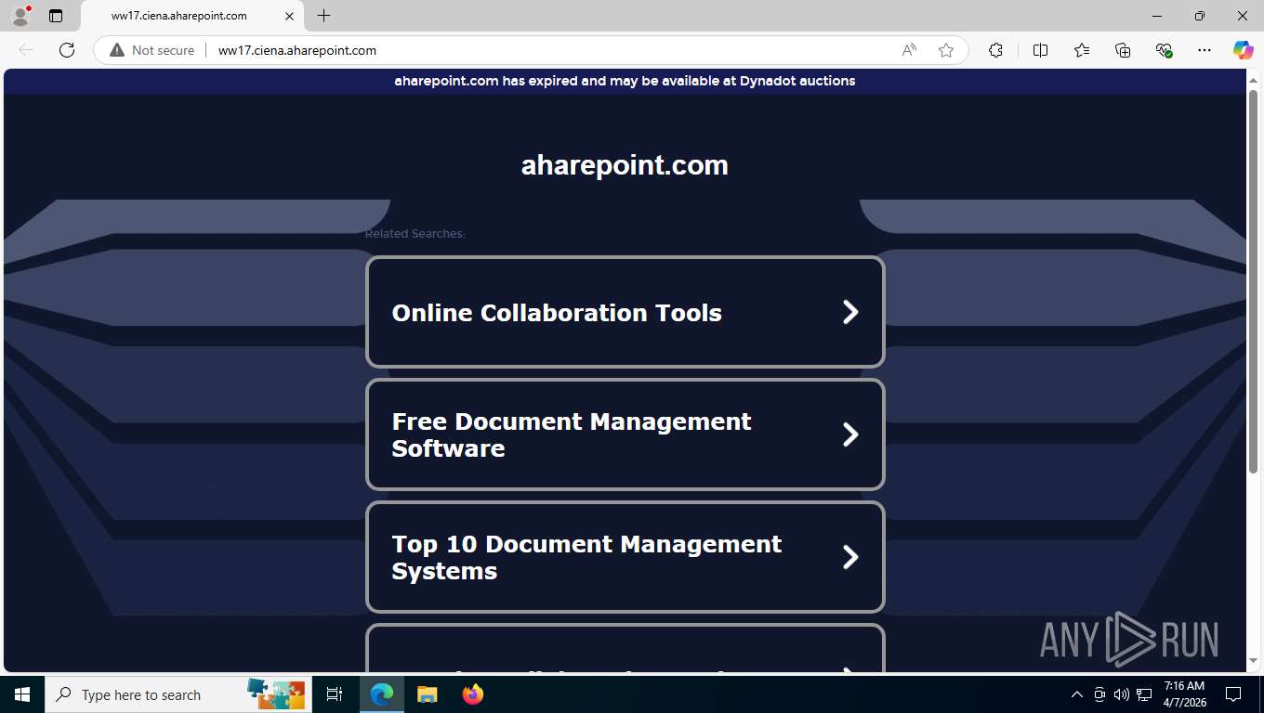Launch the Copilot sidebar icon
The image size is (1264, 713).
[1244, 50]
